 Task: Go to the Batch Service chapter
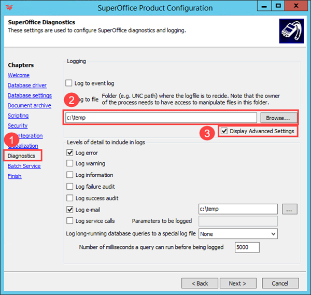coord(24,166)
